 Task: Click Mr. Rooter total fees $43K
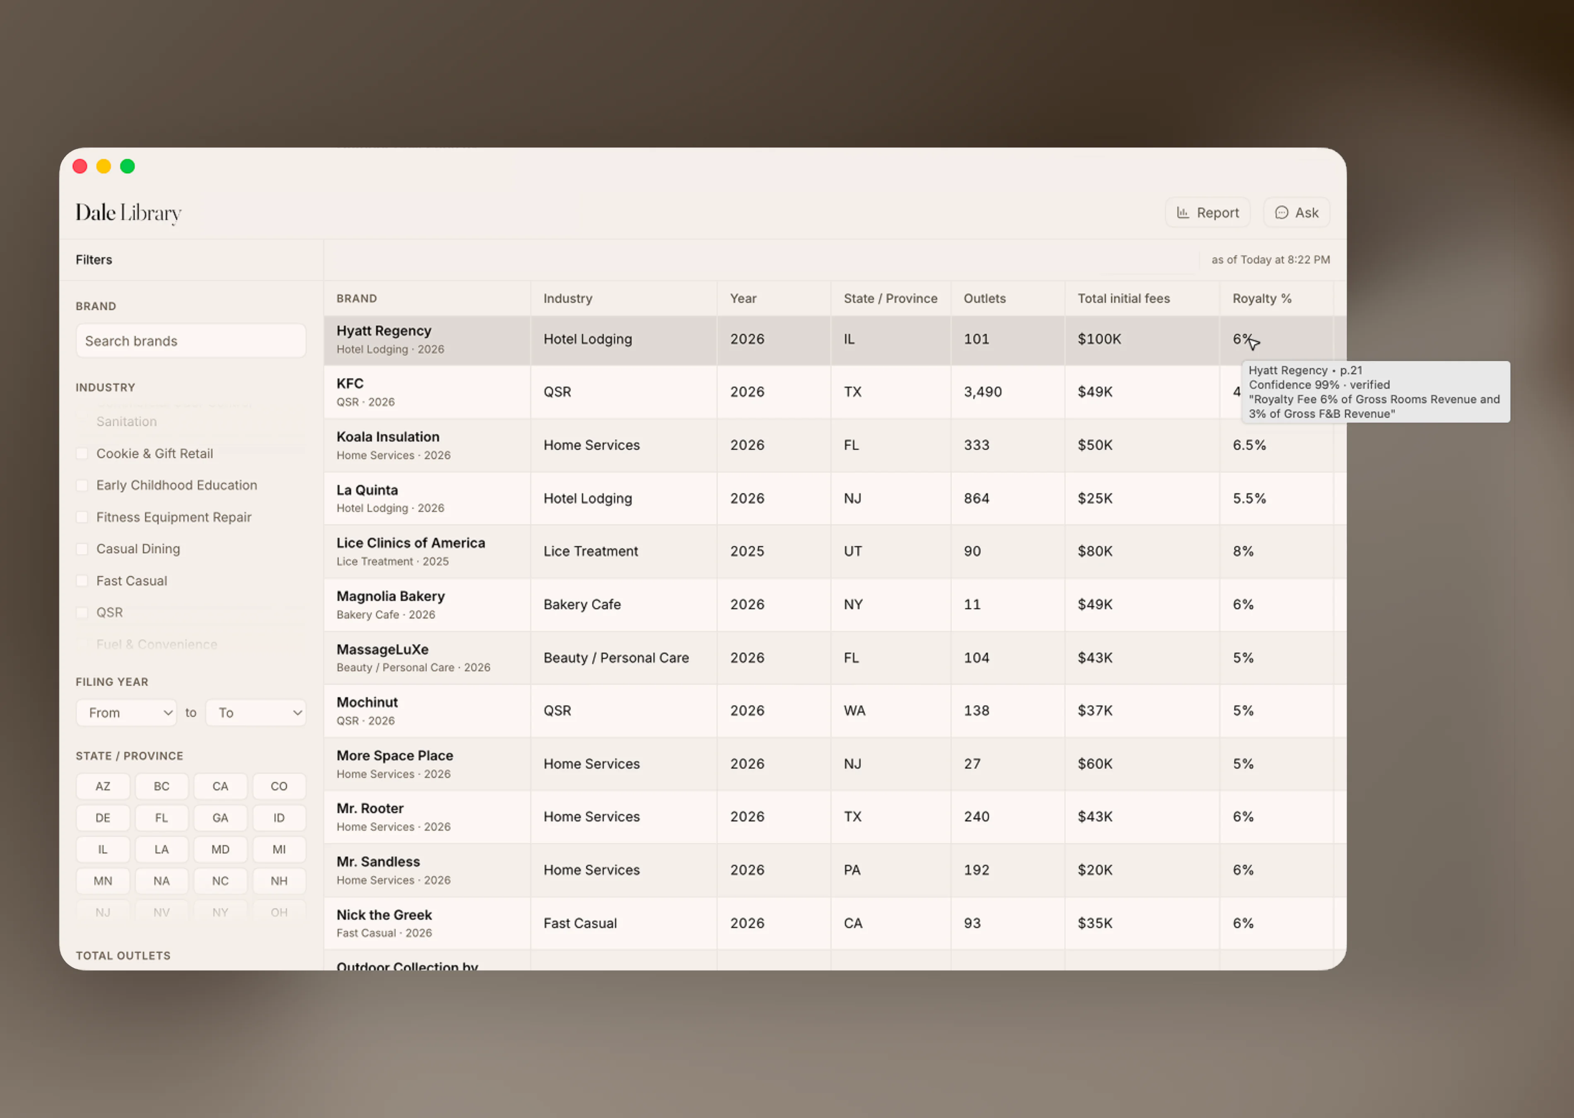[x=1095, y=817]
